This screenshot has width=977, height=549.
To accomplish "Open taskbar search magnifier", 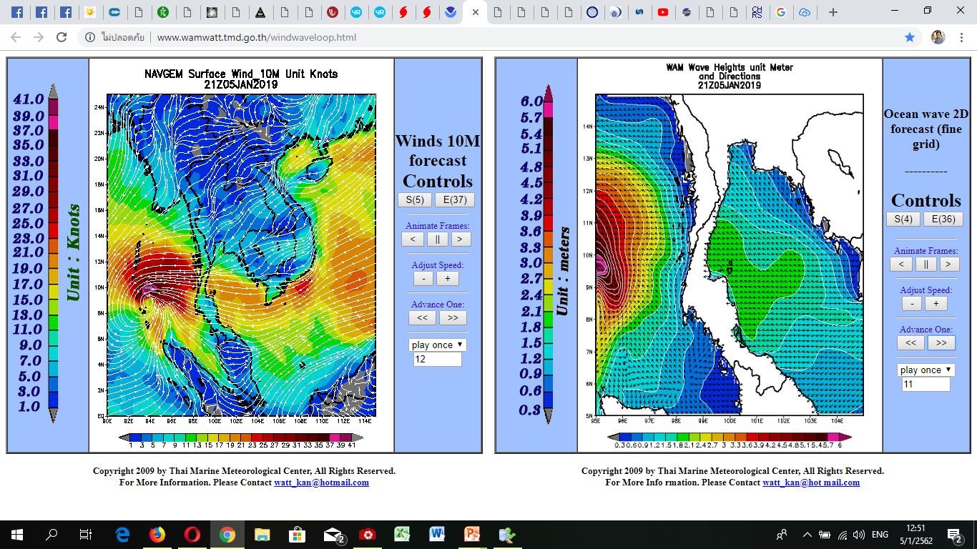I will (51, 535).
